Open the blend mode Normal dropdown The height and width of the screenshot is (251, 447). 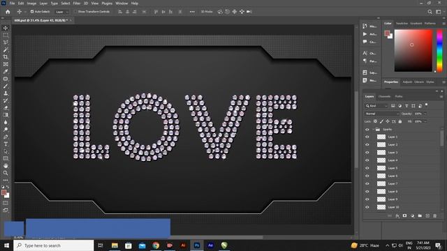(382, 114)
